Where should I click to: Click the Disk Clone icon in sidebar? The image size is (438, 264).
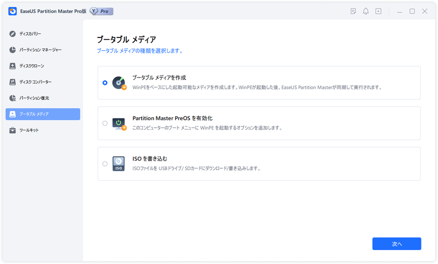point(13,66)
